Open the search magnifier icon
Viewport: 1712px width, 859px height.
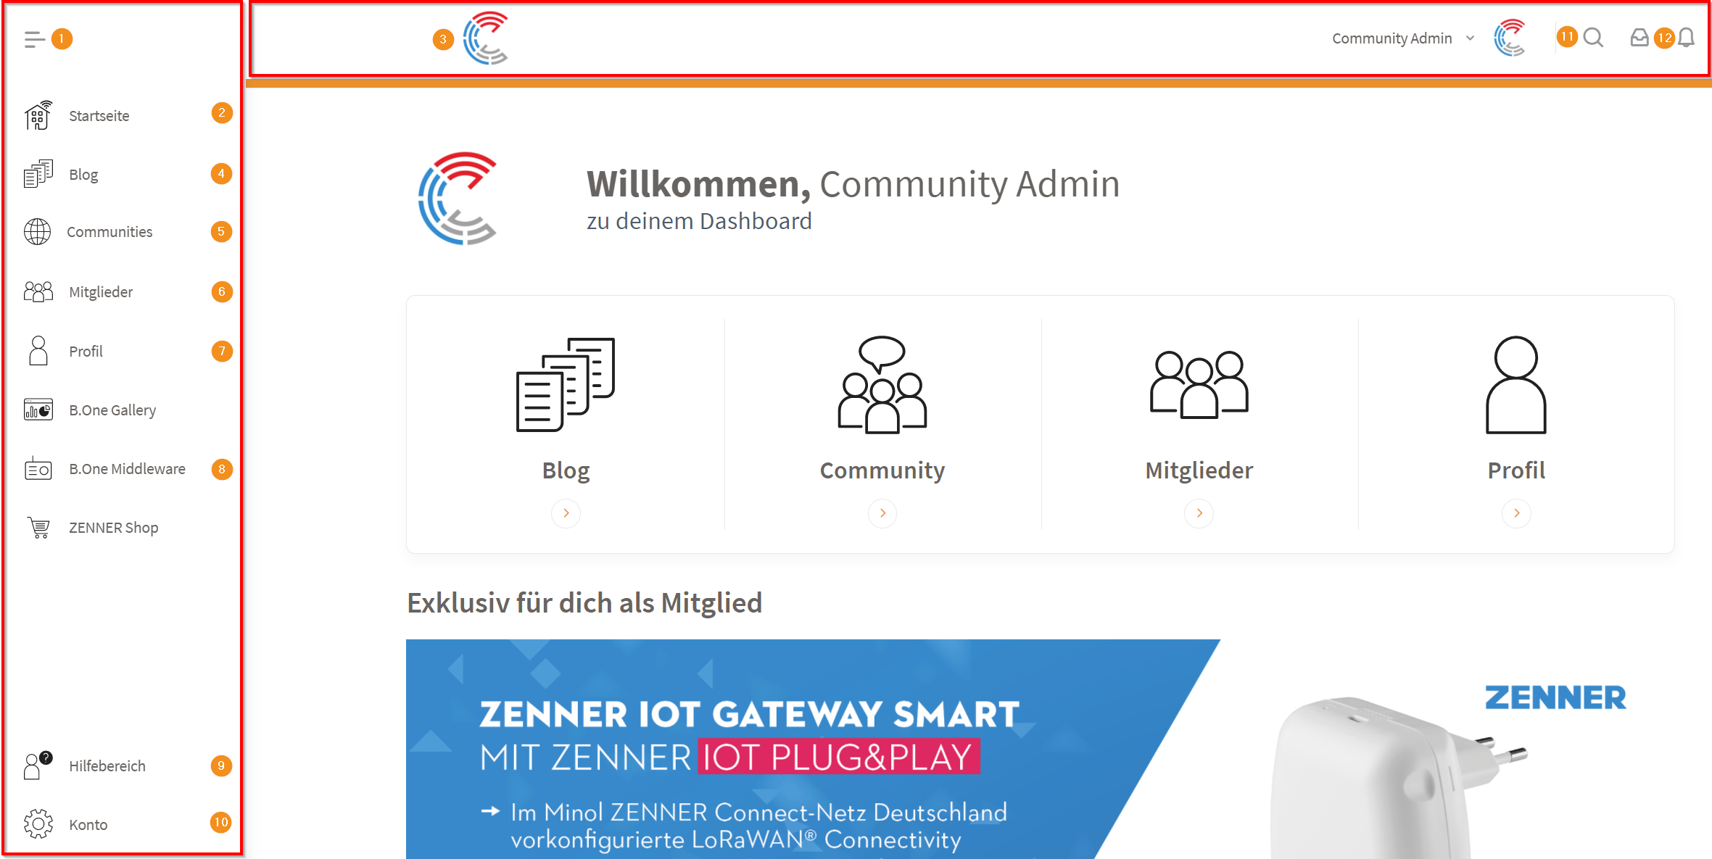1593,38
